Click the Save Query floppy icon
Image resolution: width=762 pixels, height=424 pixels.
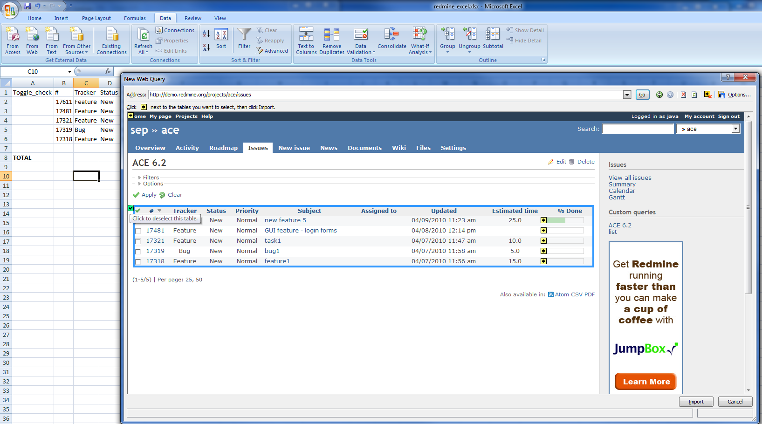[x=721, y=95]
